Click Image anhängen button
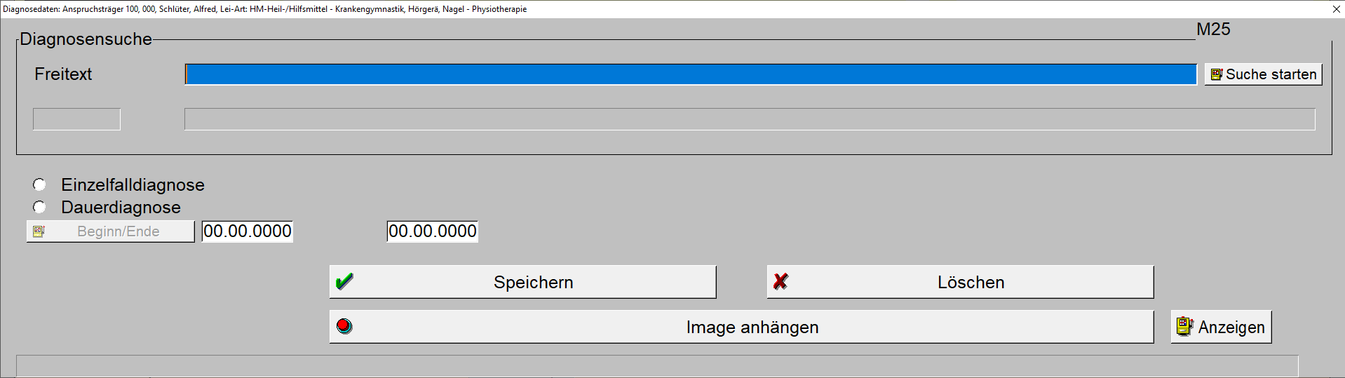Screen dimensions: 1345x378 tap(741, 327)
